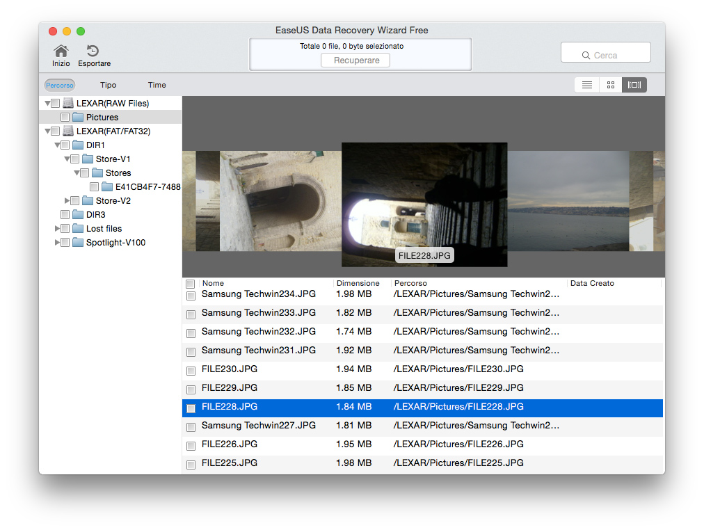Select LEXAR(FAT/FAT32) drive icon
Screen dimensions: 704x530
pyautogui.click(x=68, y=131)
